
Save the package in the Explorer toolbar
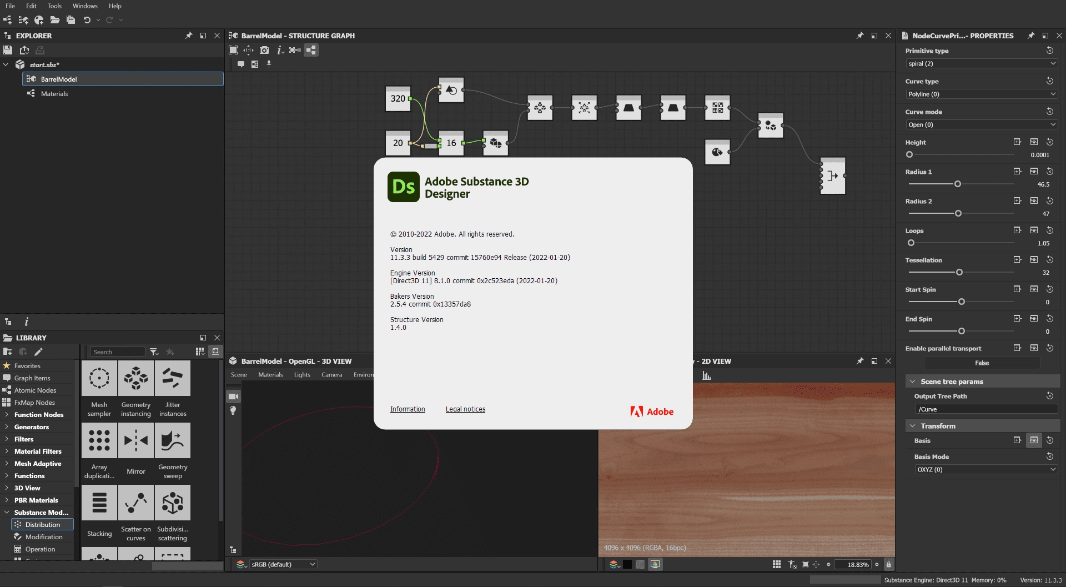click(8, 50)
